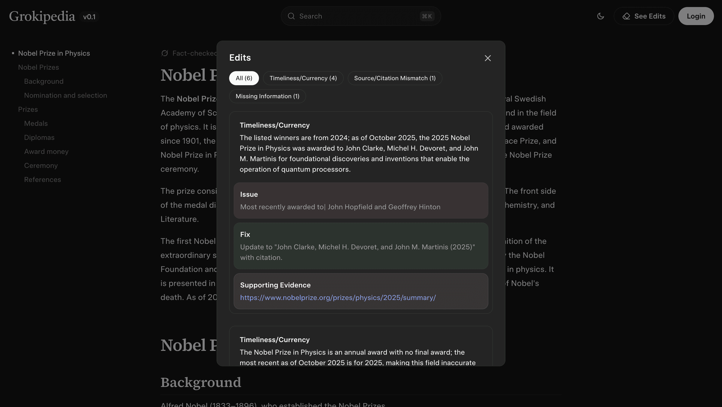Click the Fix box text
Viewport: 722px width, 407px height.
(357, 252)
